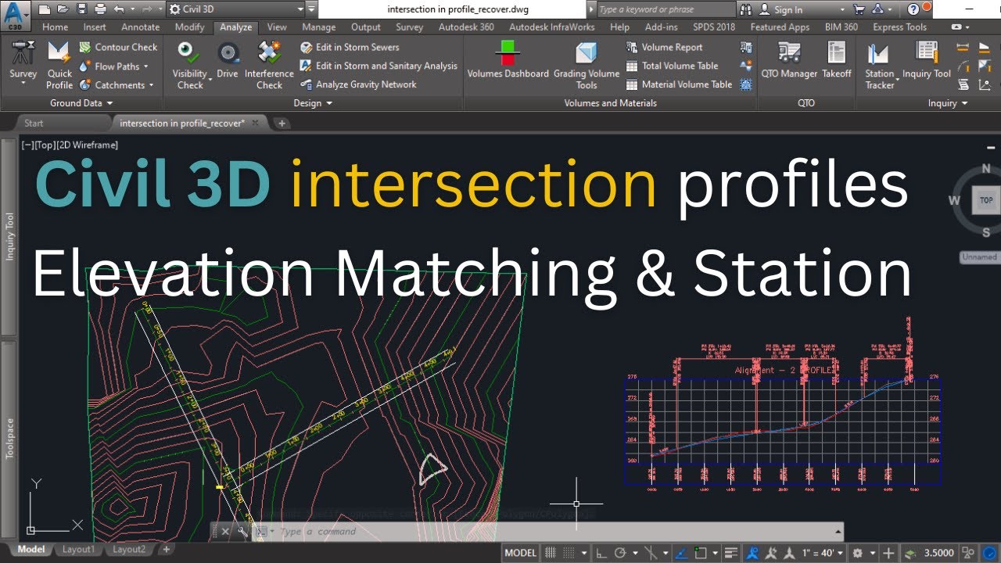Click Analyze Gravity Network
This screenshot has height=563, width=1001.
click(x=358, y=84)
